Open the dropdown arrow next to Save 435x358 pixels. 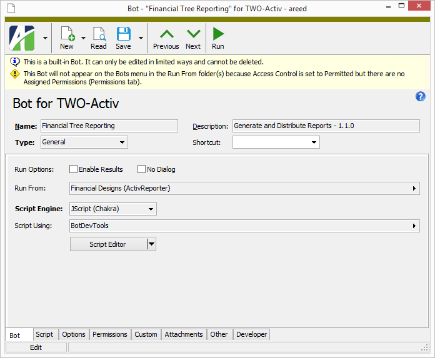(x=141, y=38)
